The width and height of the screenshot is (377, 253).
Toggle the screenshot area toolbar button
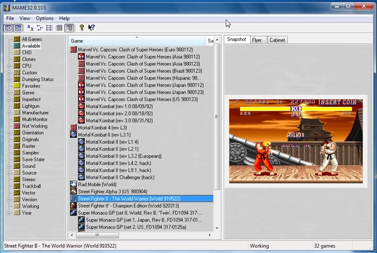(18, 28)
